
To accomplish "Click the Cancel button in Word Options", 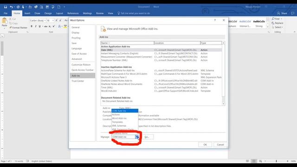I will click(220, 144).
